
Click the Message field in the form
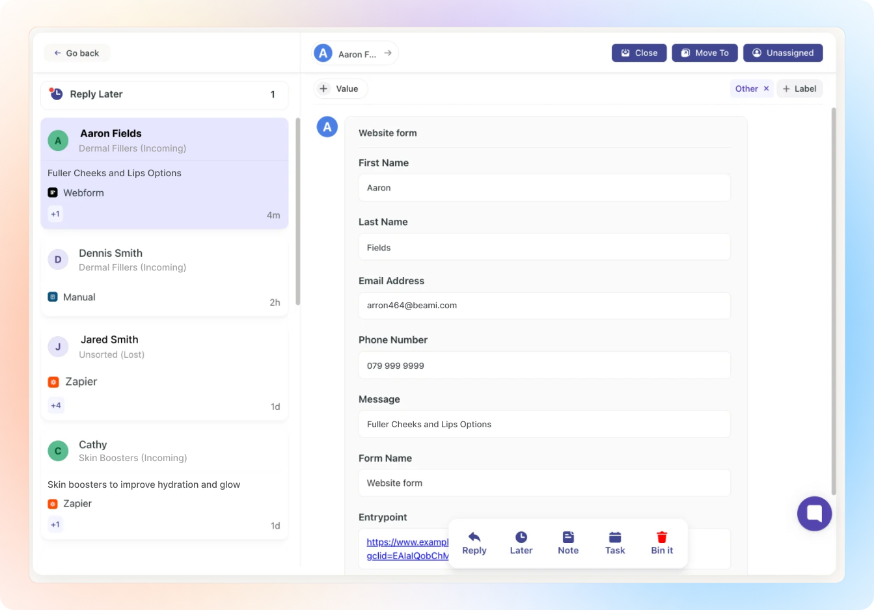point(545,424)
